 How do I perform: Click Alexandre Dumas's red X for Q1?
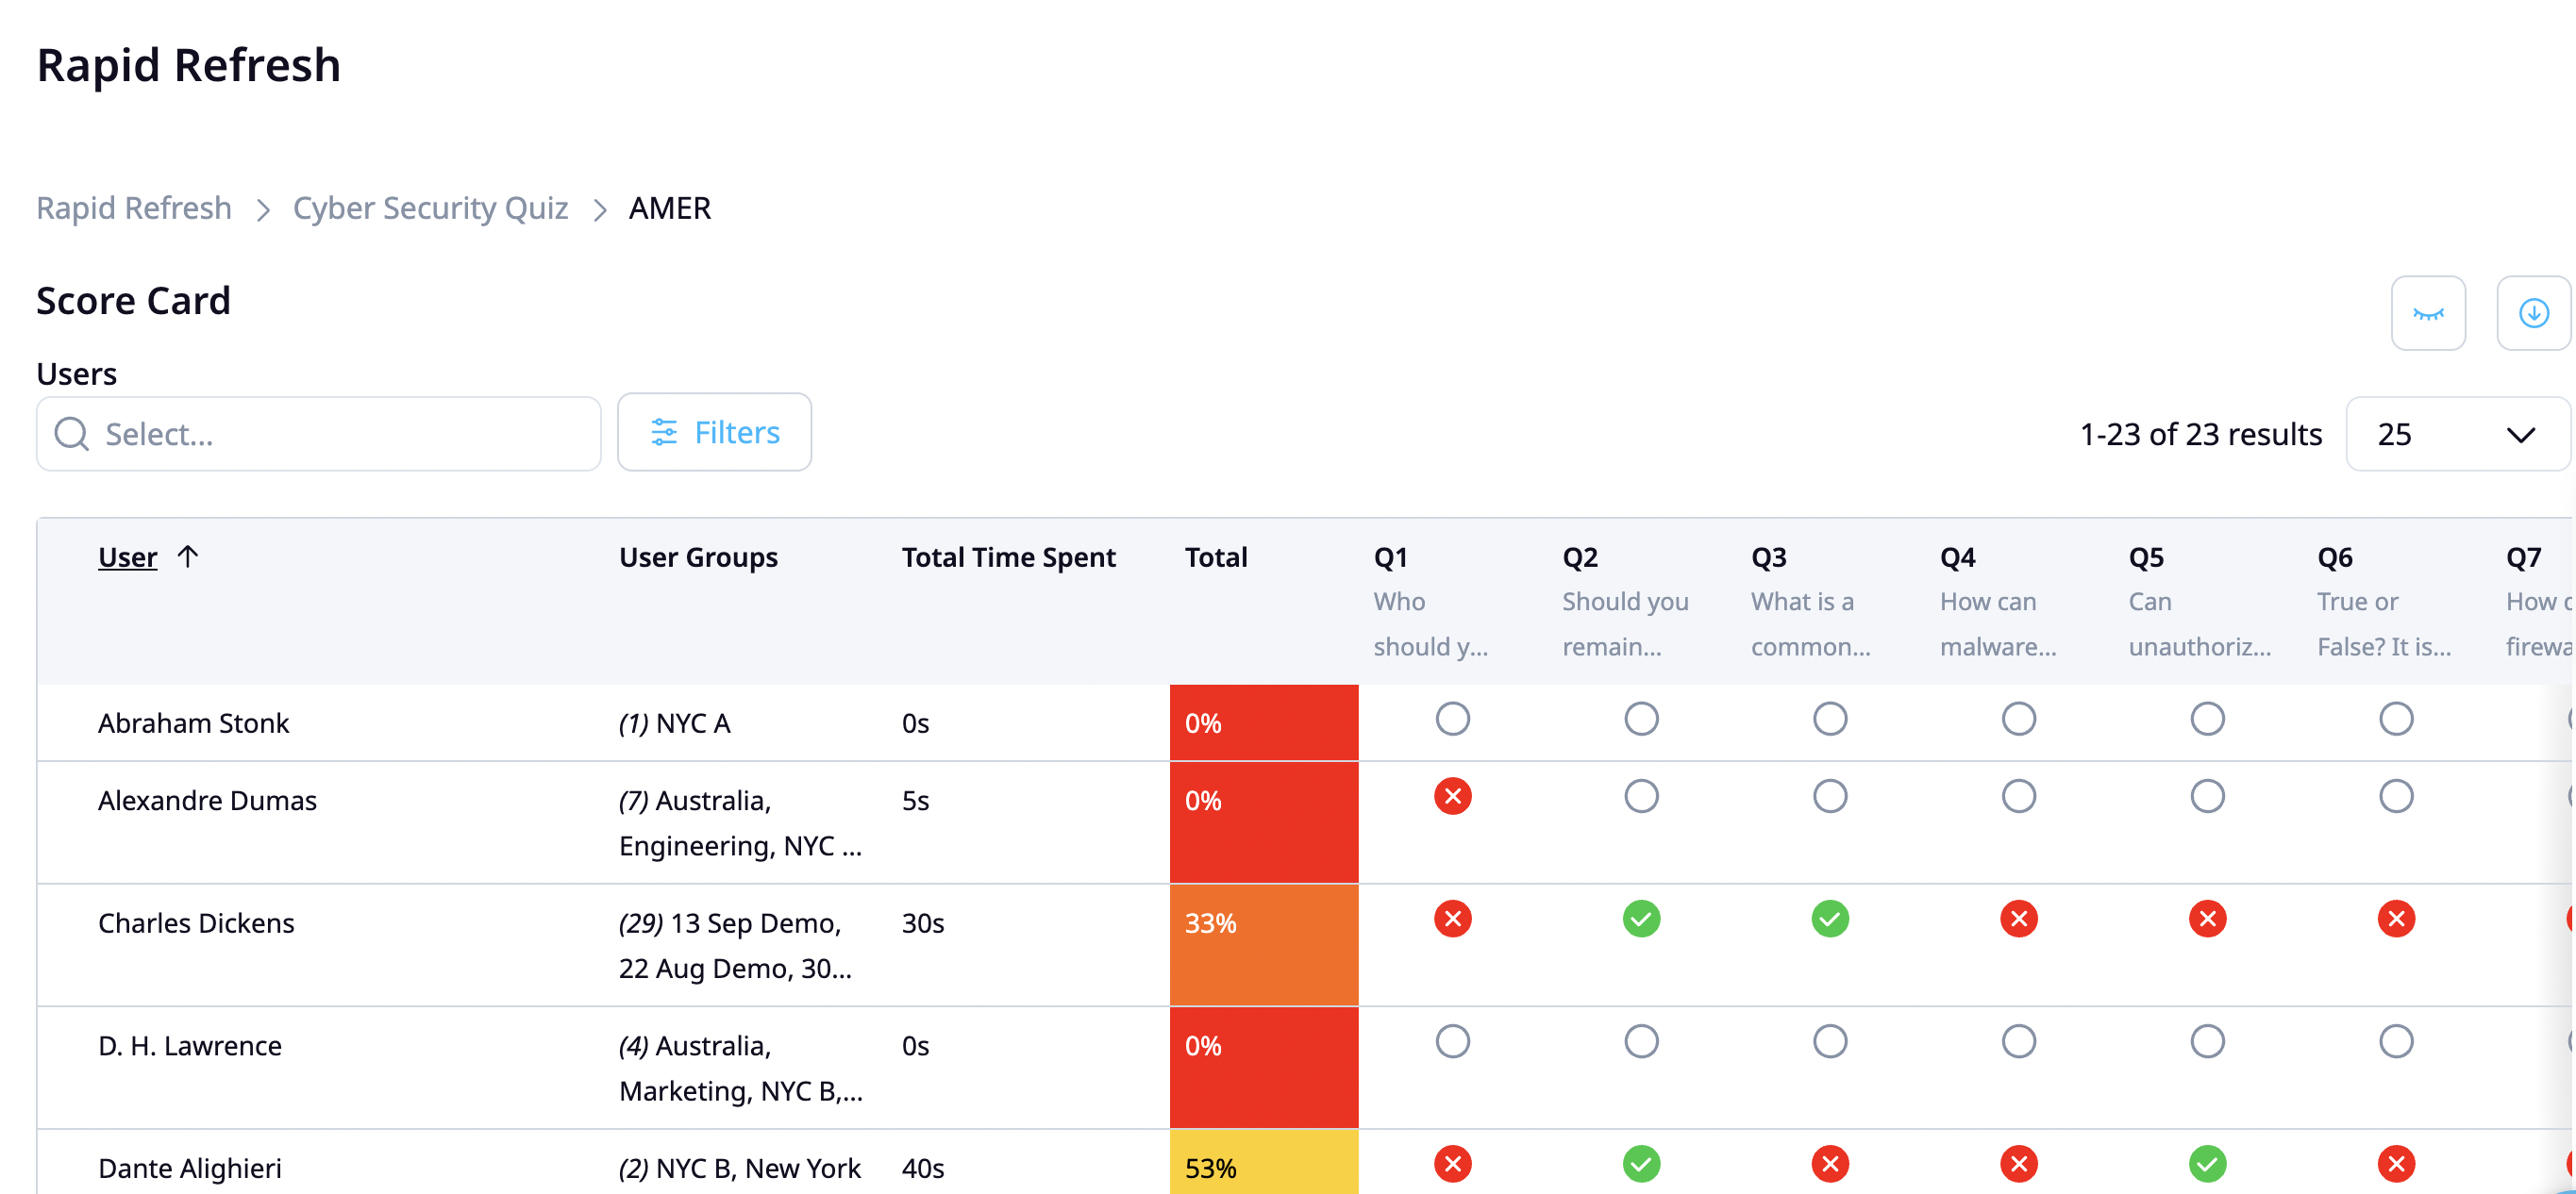tap(1453, 796)
